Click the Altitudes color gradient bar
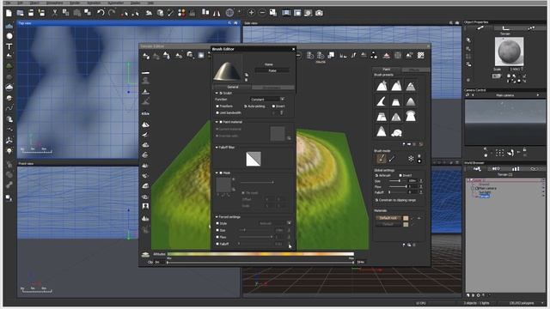The width and height of the screenshot is (550, 309). pos(260,254)
